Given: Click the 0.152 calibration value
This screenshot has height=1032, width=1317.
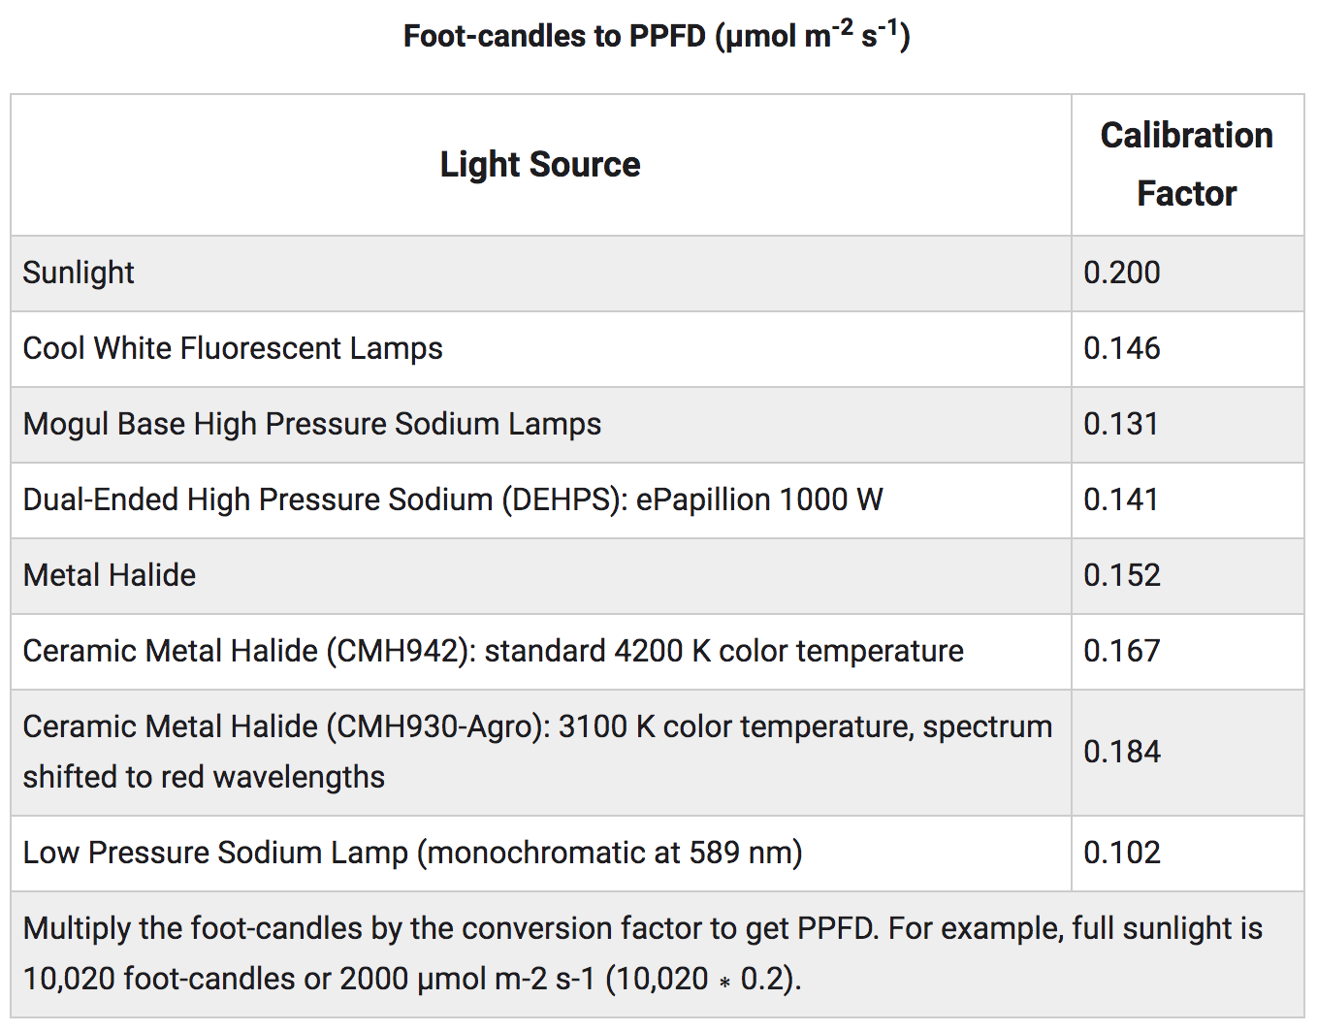Looking at the screenshot, I should tap(1121, 575).
